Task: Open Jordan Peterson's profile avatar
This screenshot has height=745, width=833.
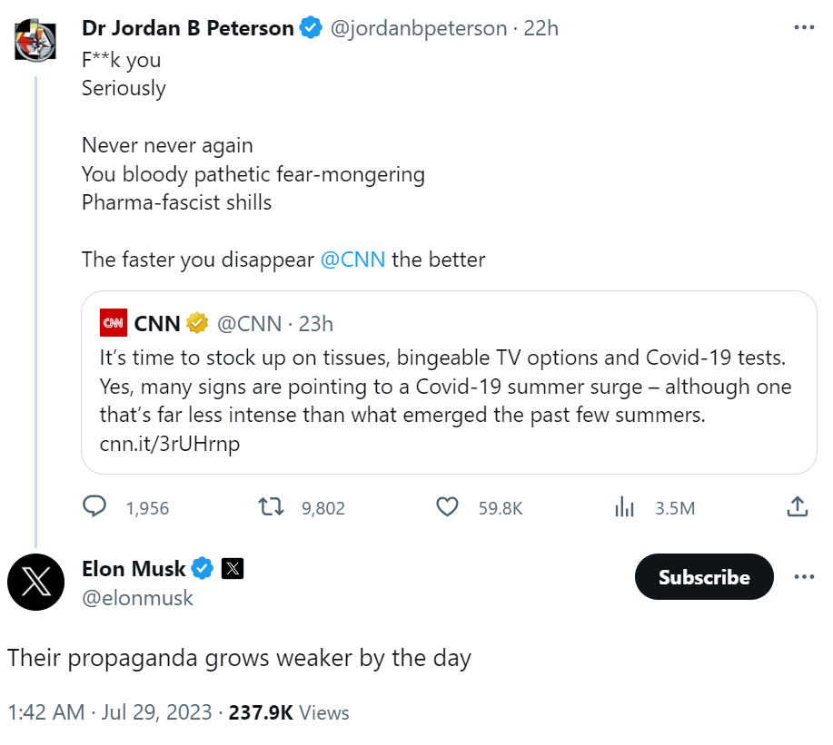Action: (x=35, y=39)
